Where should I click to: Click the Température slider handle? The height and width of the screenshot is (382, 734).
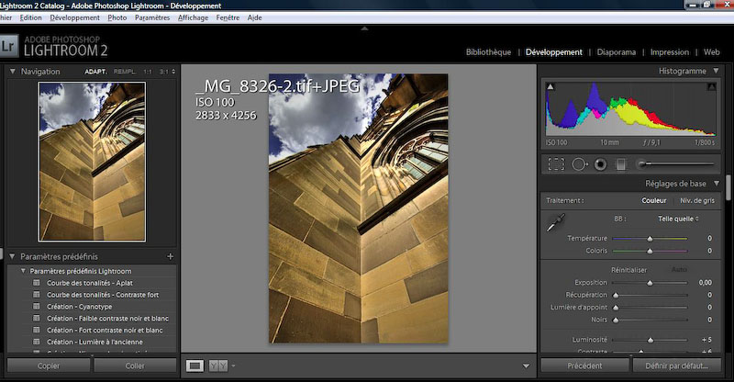pos(650,239)
